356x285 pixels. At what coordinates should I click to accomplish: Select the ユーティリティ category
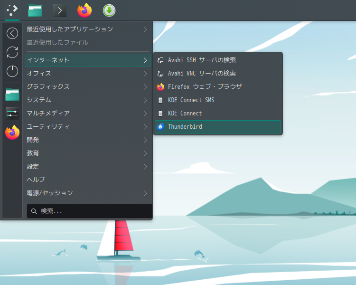88,127
